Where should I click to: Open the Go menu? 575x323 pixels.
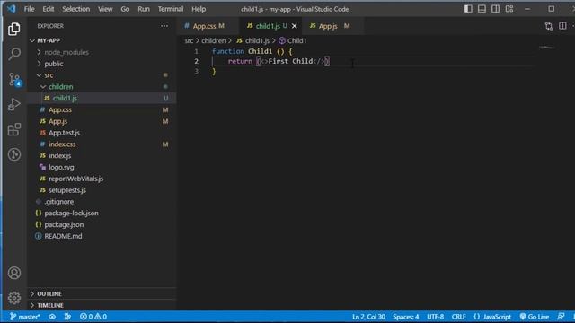click(125, 9)
